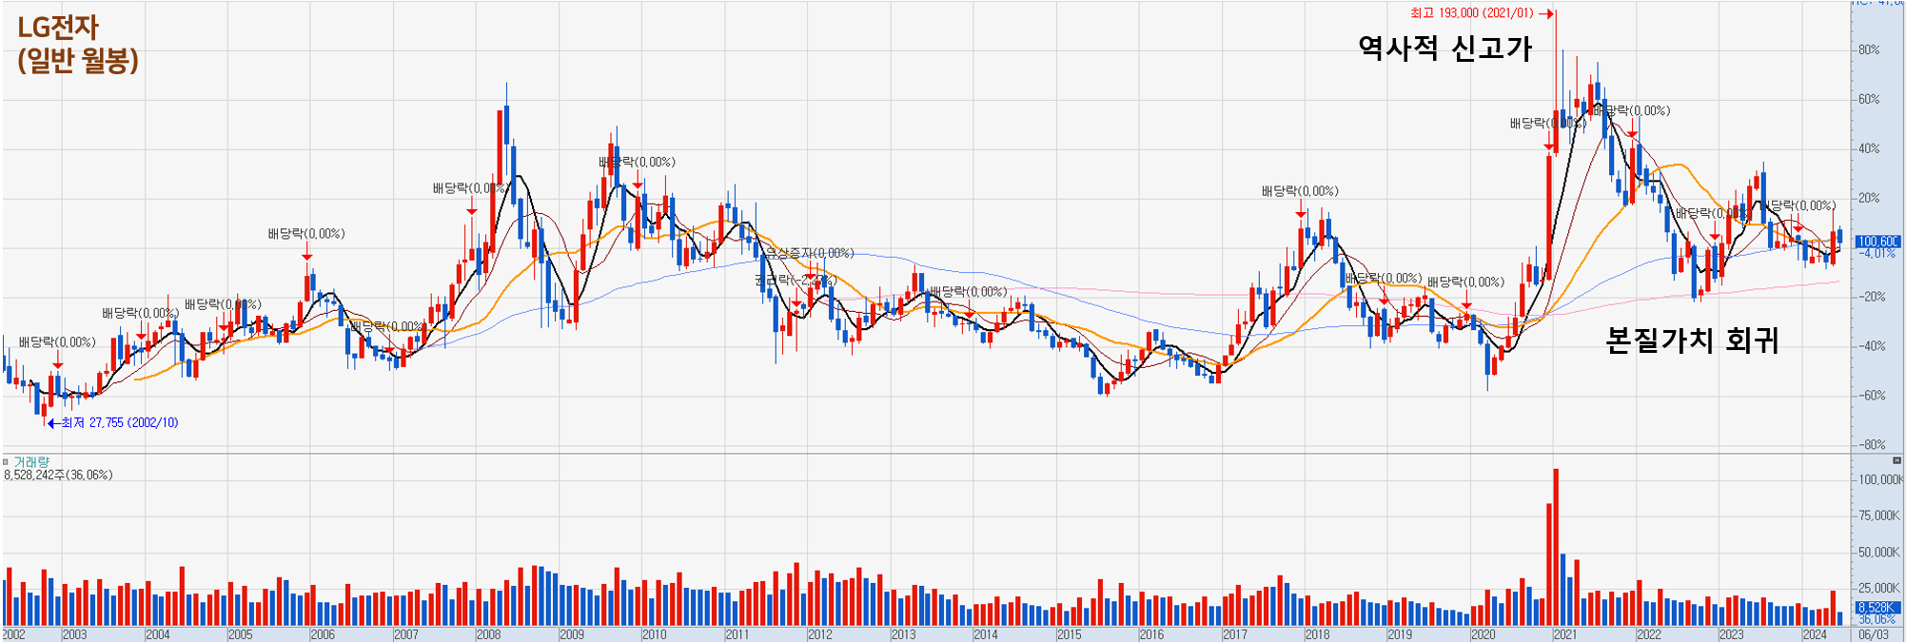Select the 거래량 indicator label
1906x642 pixels.
31,462
